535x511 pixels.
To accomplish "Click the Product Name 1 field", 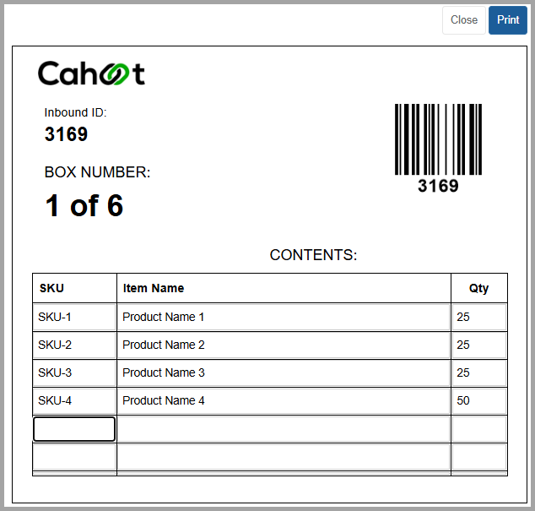I will pyautogui.click(x=284, y=317).
